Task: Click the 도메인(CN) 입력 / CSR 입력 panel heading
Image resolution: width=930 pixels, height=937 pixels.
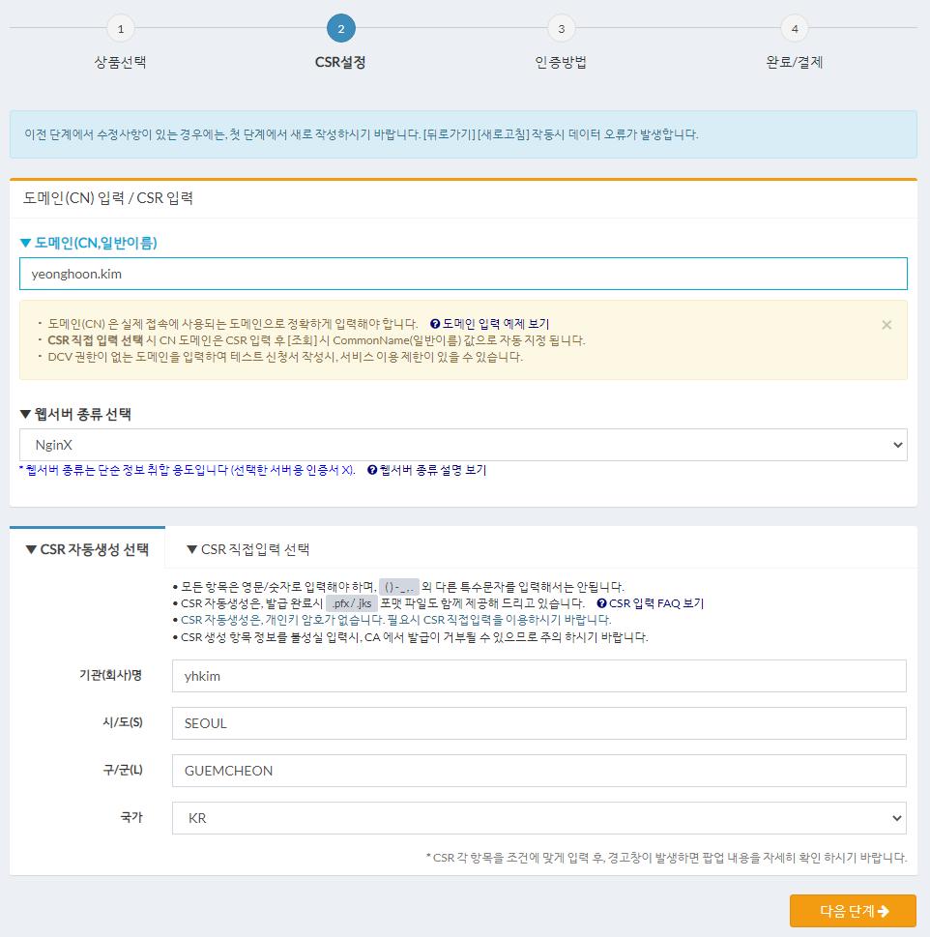Action: [108, 198]
